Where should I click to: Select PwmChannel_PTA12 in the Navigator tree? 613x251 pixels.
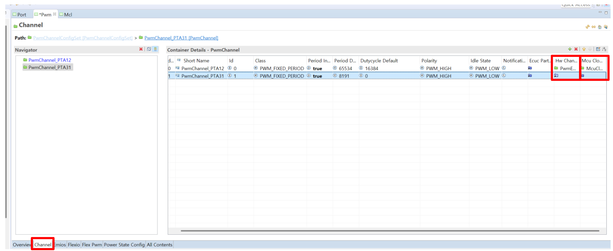[50, 60]
